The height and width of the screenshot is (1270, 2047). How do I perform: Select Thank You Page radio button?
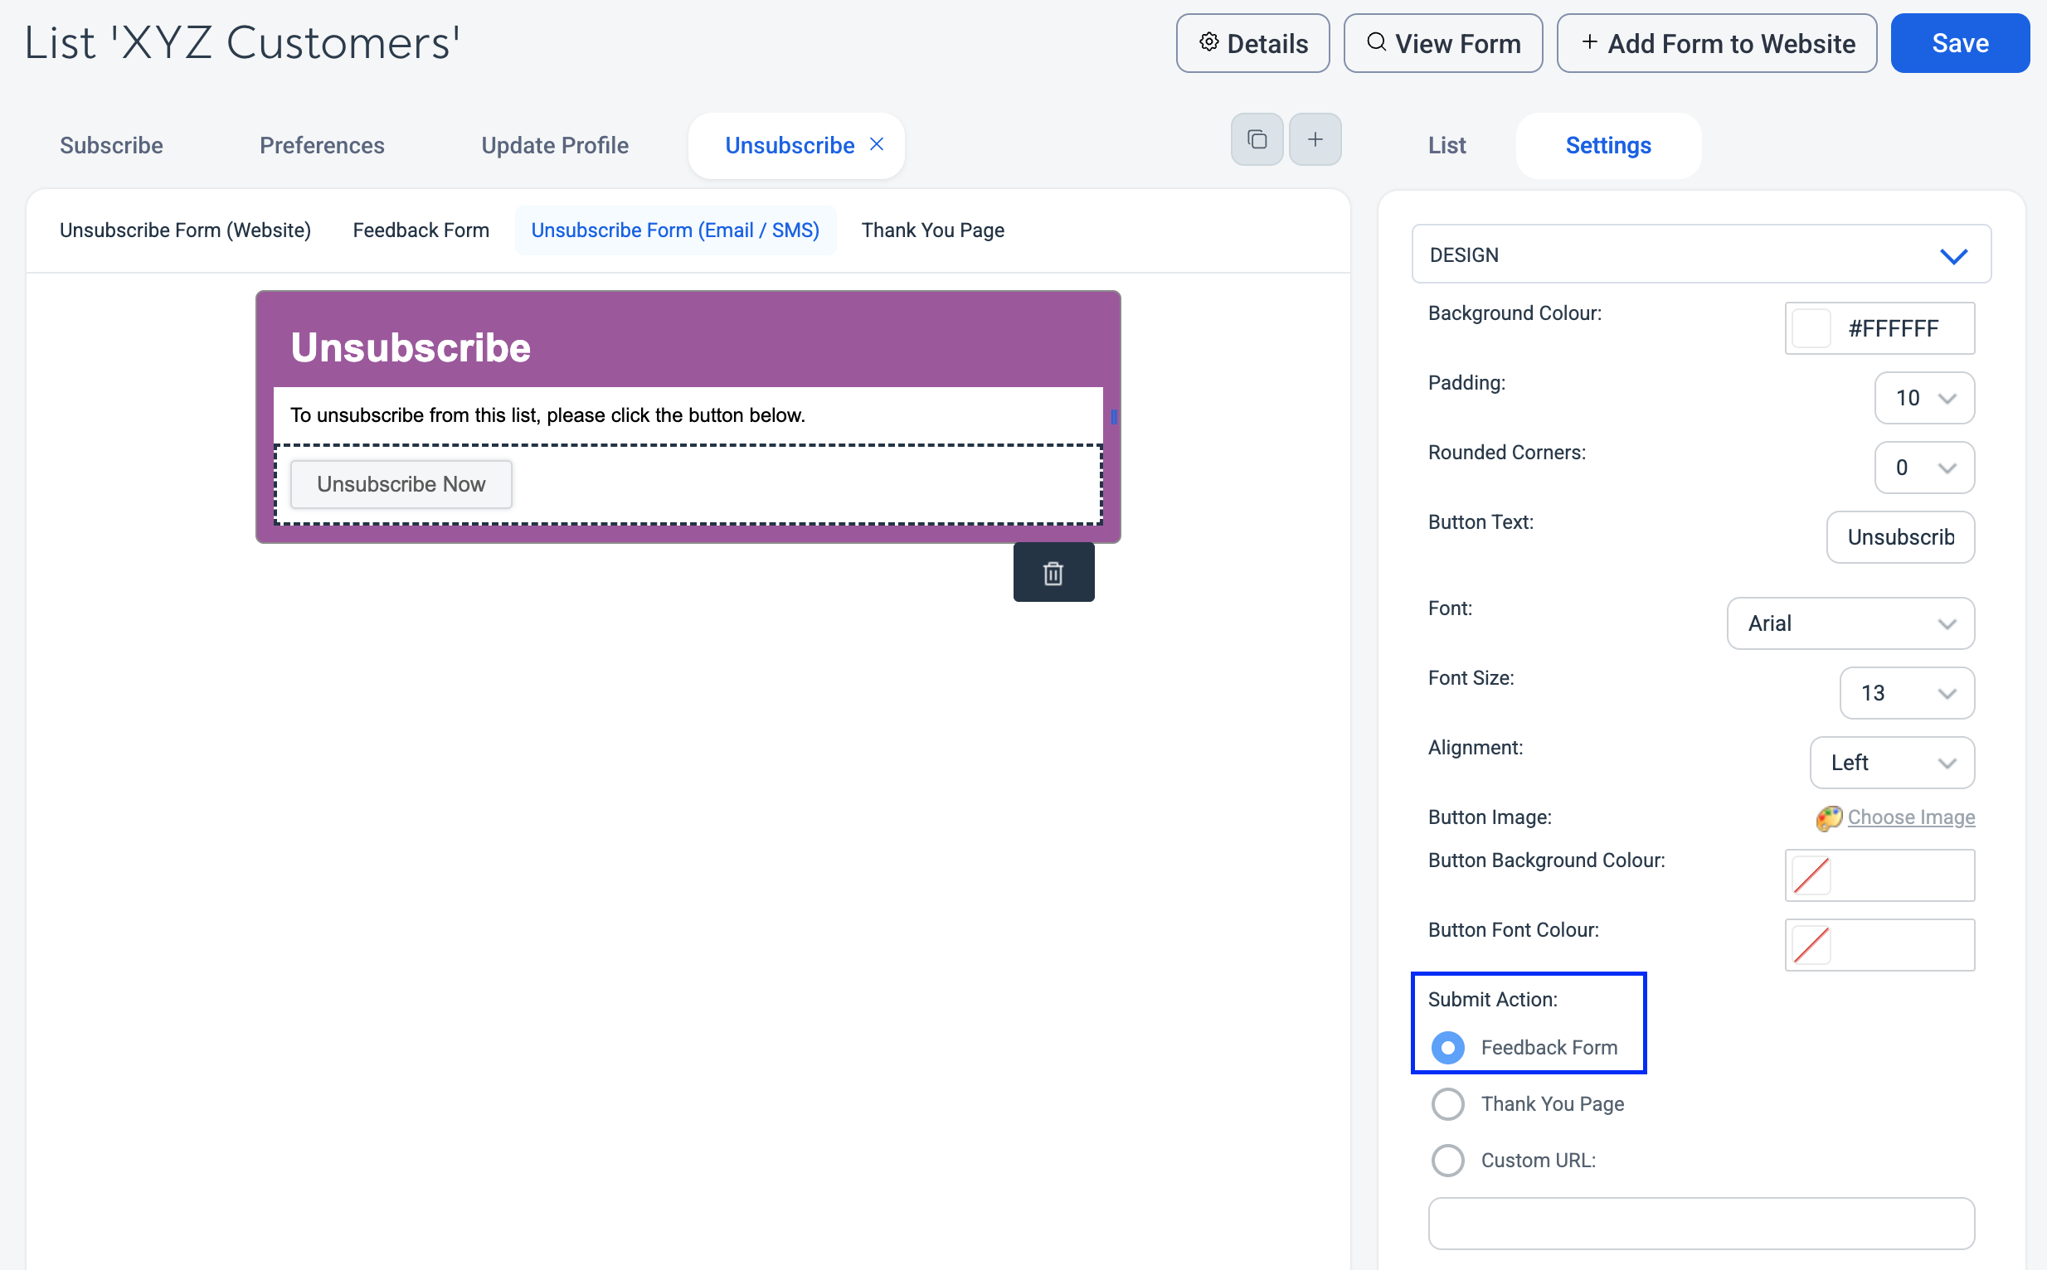point(1448,1103)
